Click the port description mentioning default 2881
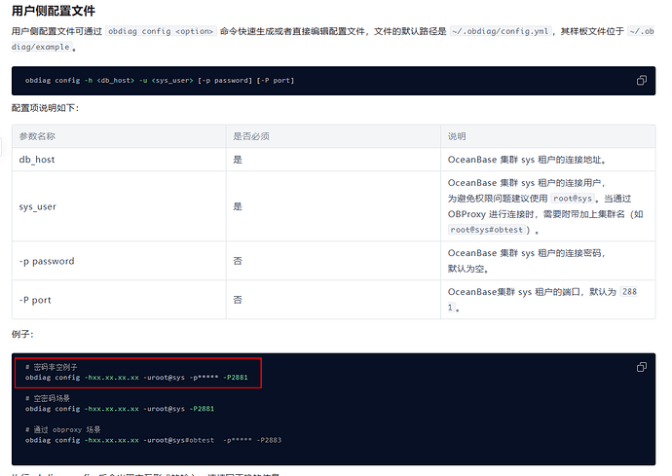 coord(542,300)
